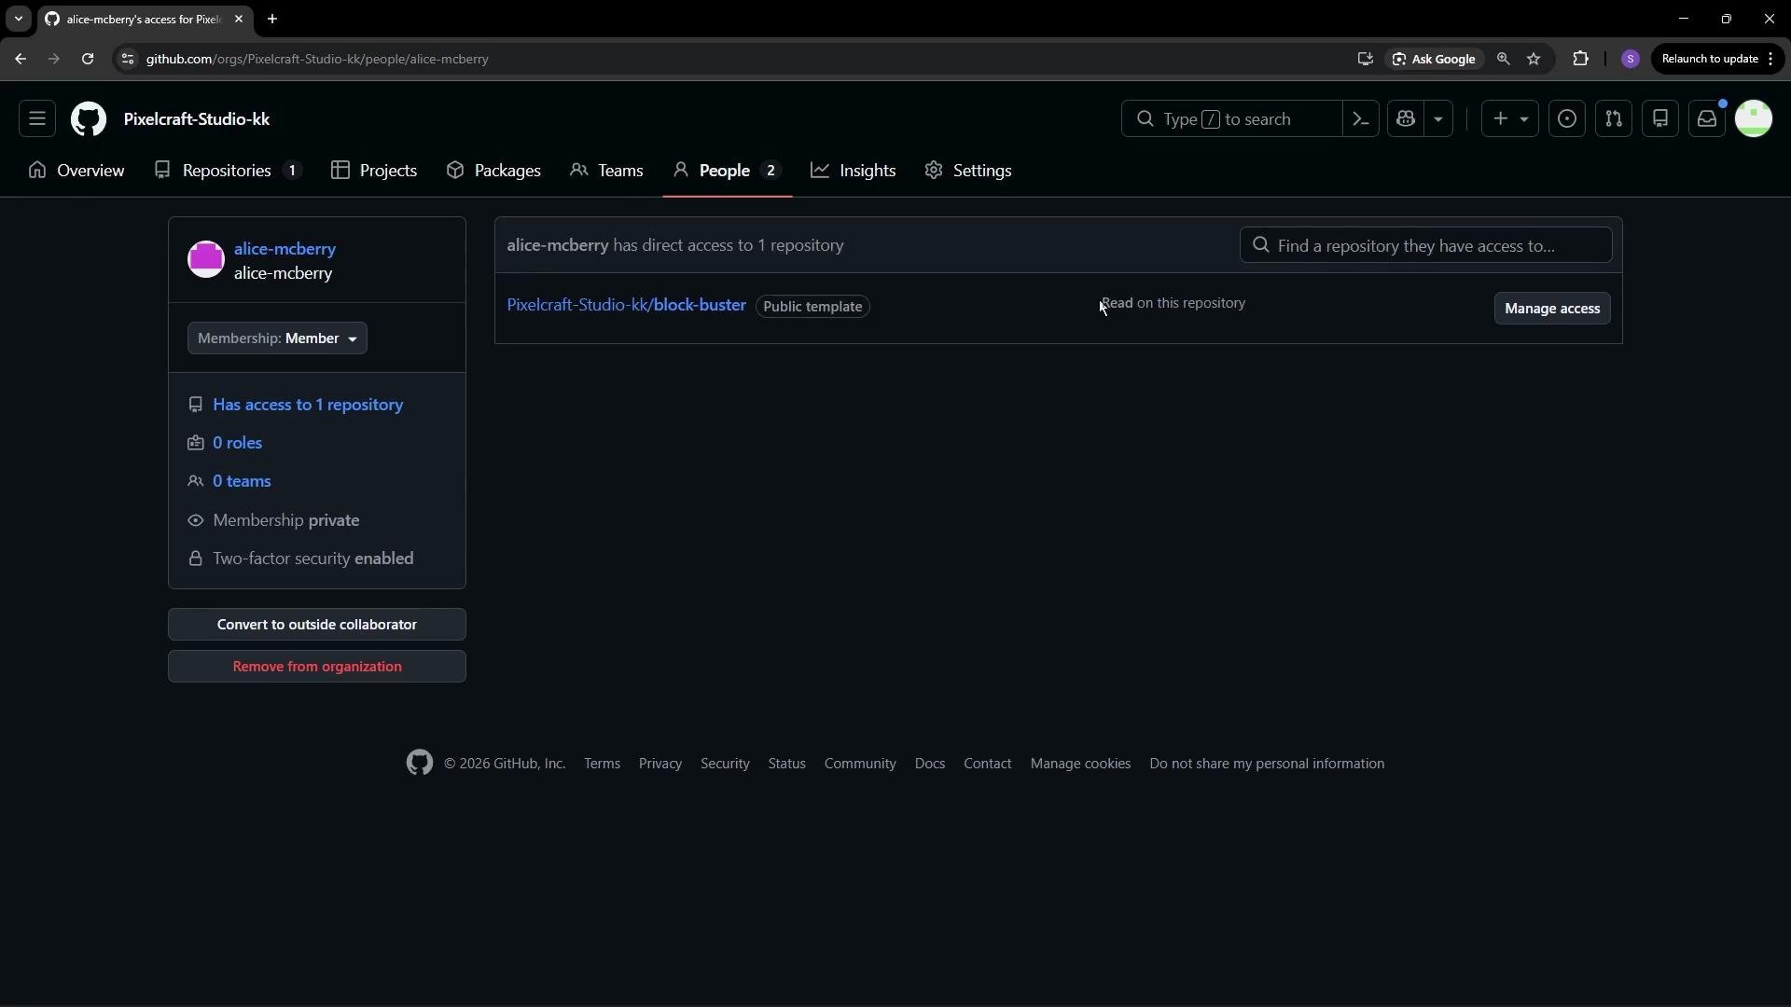Screen dimensions: 1791x1007
Task: Open Has access to 1 repository link
Action: [x=308, y=405]
